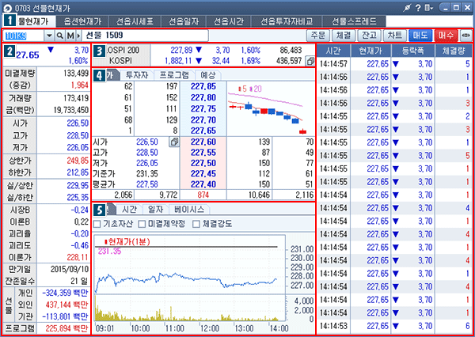Check the 미결제약정 option
475x337 pixels.
140,224
